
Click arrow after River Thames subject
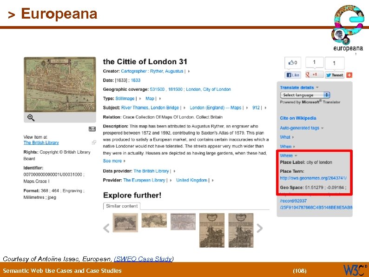[x=184, y=108]
